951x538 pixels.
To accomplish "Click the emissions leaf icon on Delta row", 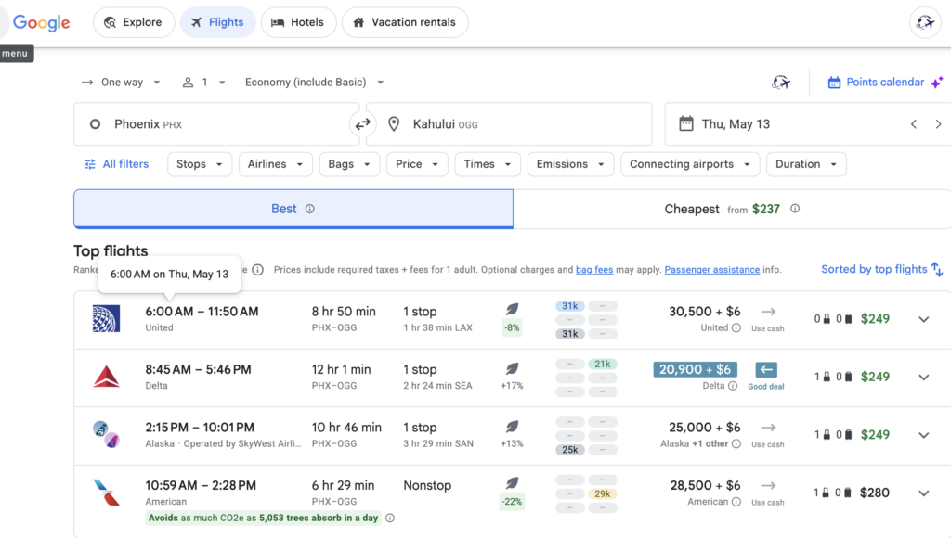I will pos(512,368).
